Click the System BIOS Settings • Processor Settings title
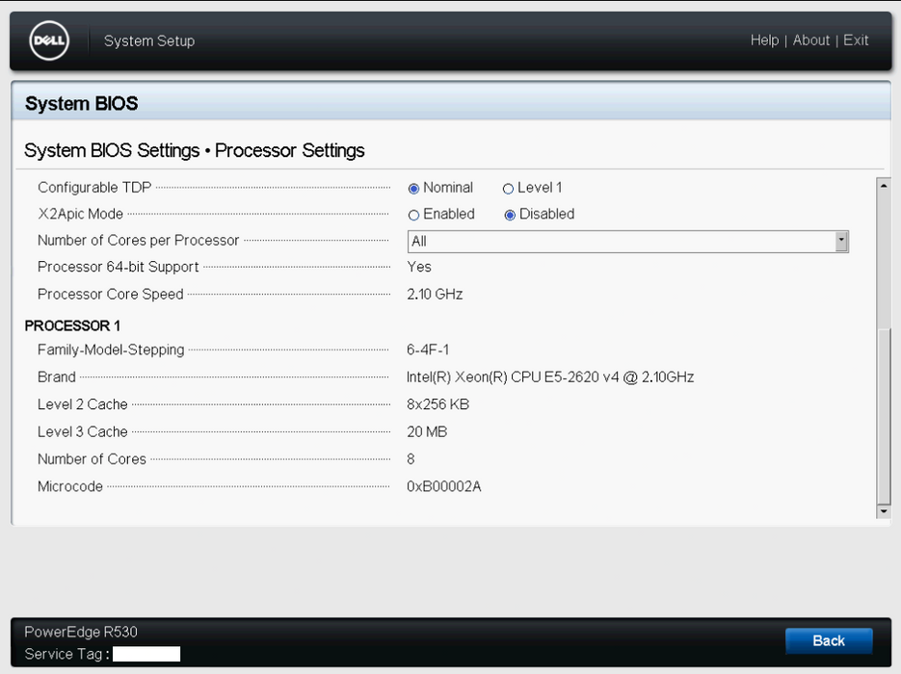Screen dimensions: 901x674 click(x=195, y=150)
